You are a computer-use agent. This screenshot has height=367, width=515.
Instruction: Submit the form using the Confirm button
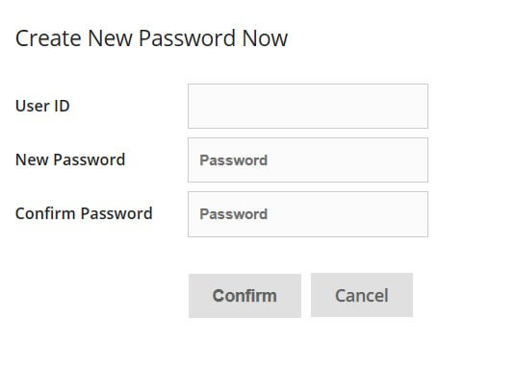245,296
